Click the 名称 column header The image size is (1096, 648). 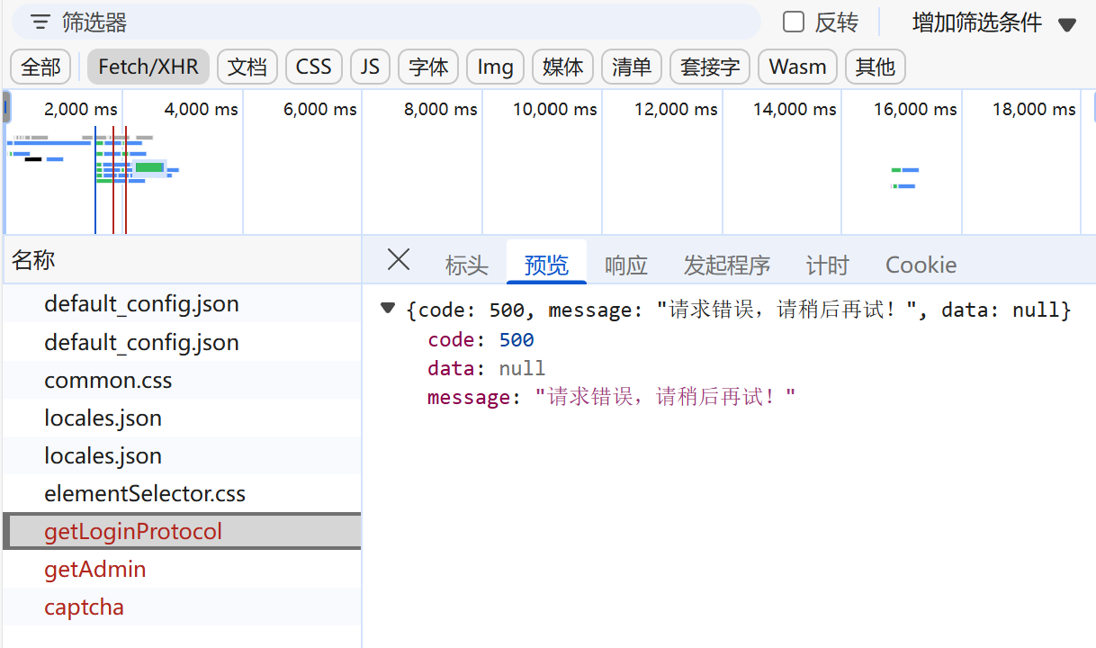tap(33, 260)
